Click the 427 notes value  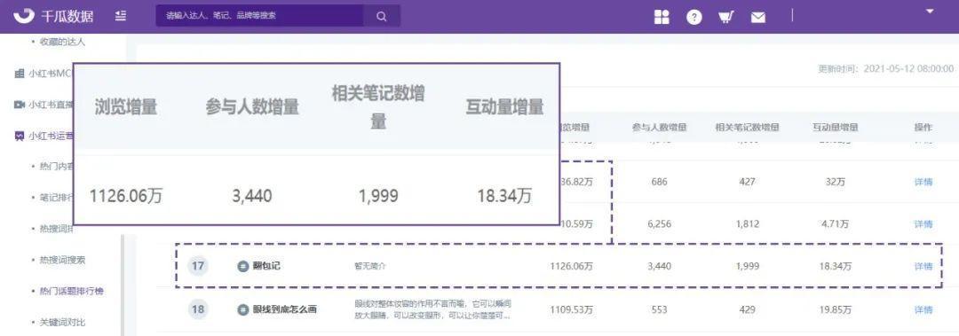click(x=747, y=182)
